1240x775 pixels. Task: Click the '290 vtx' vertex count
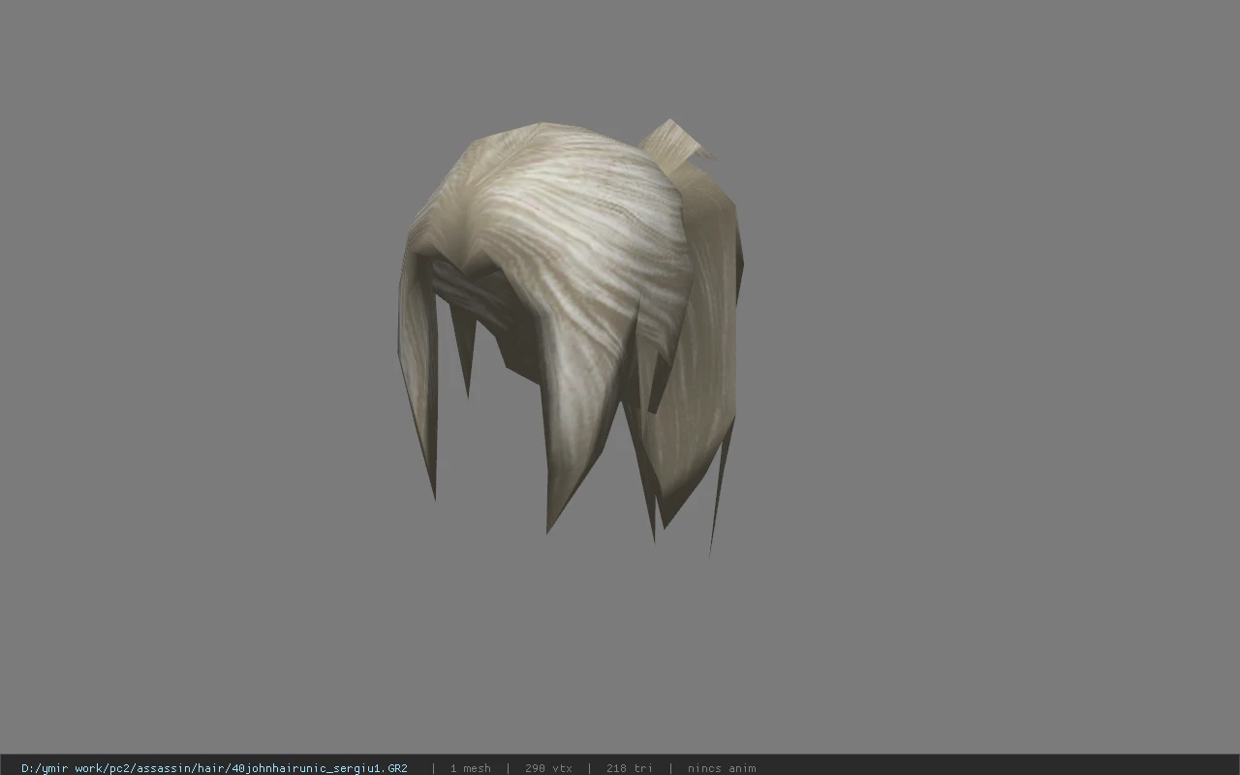point(548,768)
